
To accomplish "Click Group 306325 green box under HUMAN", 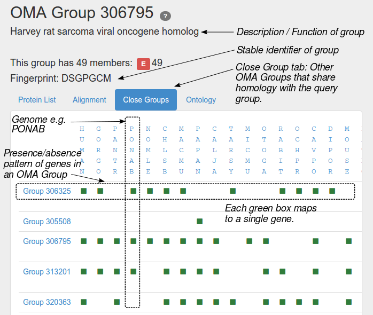I will 84,191.
